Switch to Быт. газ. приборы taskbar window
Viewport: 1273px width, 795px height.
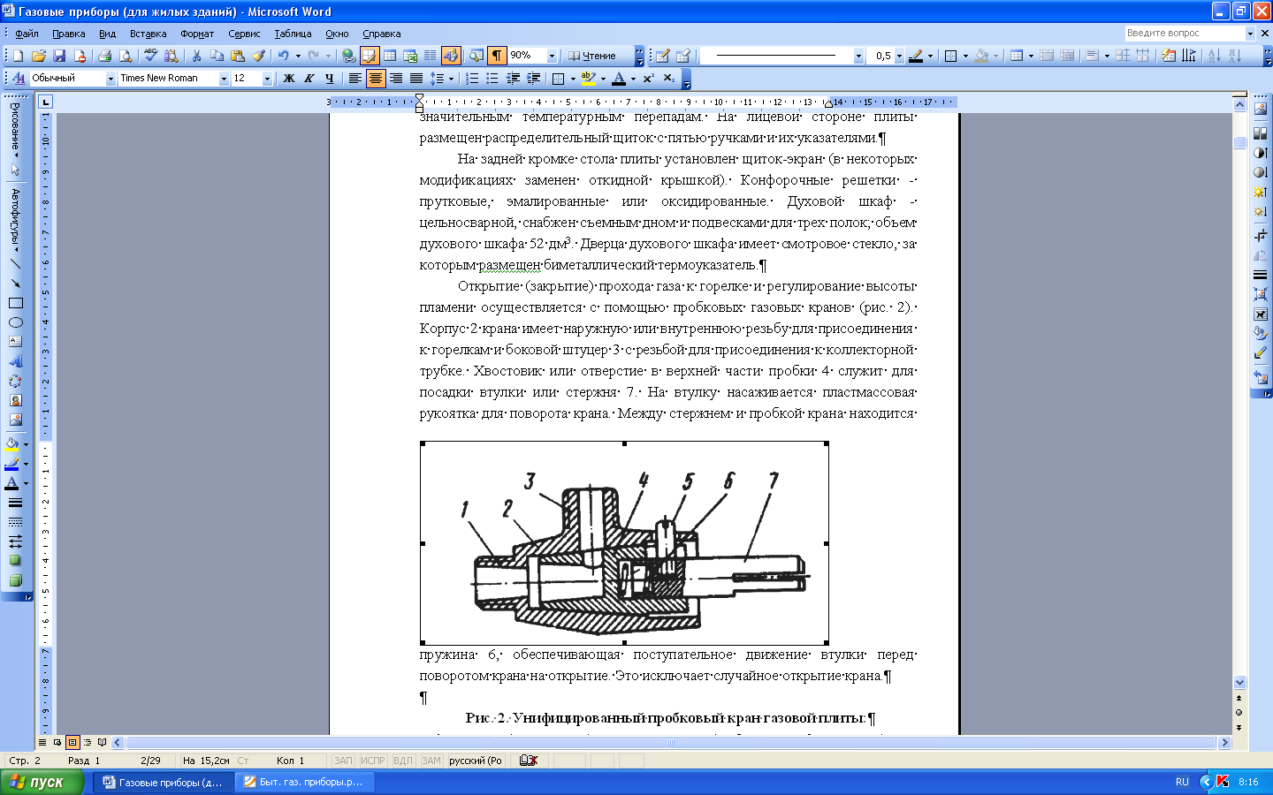[305, 782]
